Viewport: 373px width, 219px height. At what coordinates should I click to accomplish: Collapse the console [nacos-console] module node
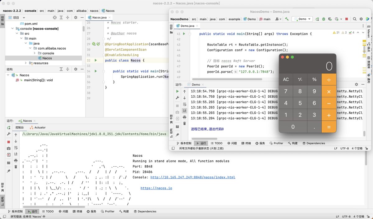(x=13, y=29)
